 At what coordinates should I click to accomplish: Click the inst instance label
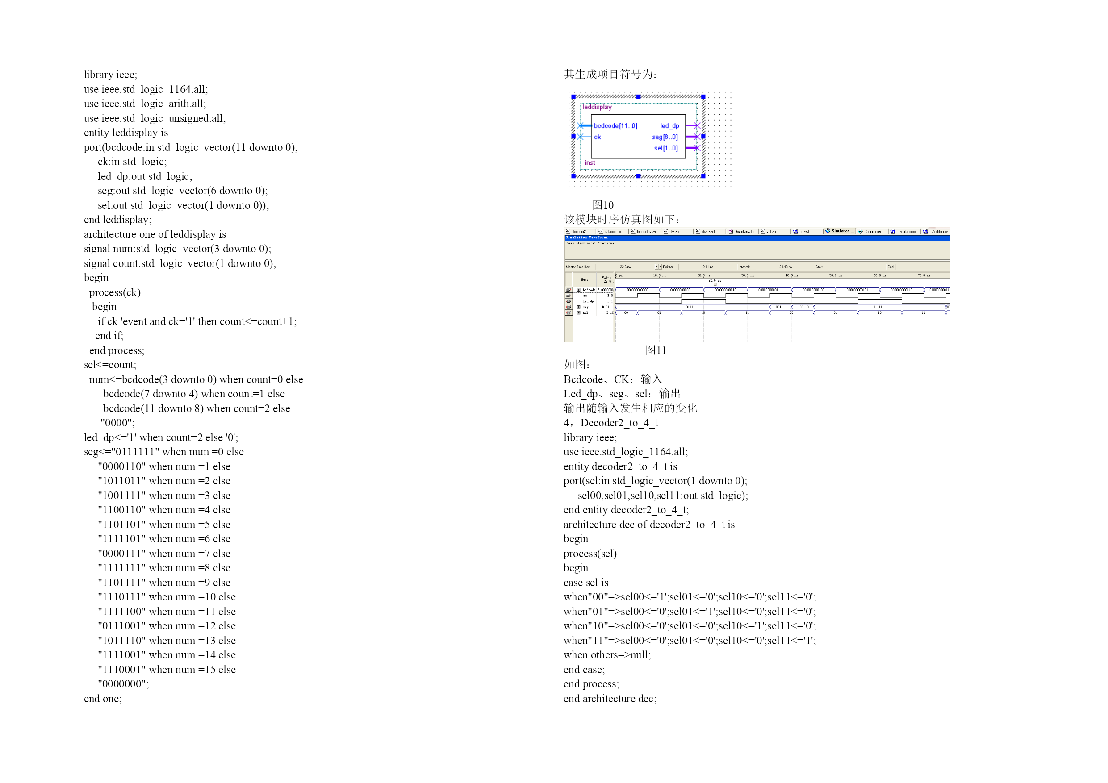pos(590,163)
